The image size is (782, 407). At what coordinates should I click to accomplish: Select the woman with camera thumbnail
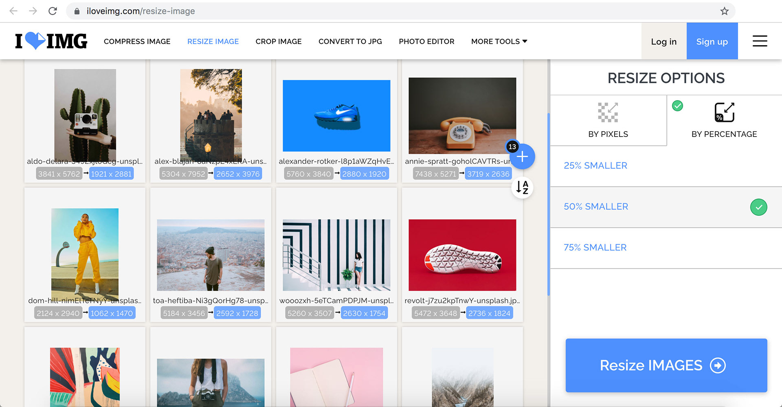(x=211, y=383)
